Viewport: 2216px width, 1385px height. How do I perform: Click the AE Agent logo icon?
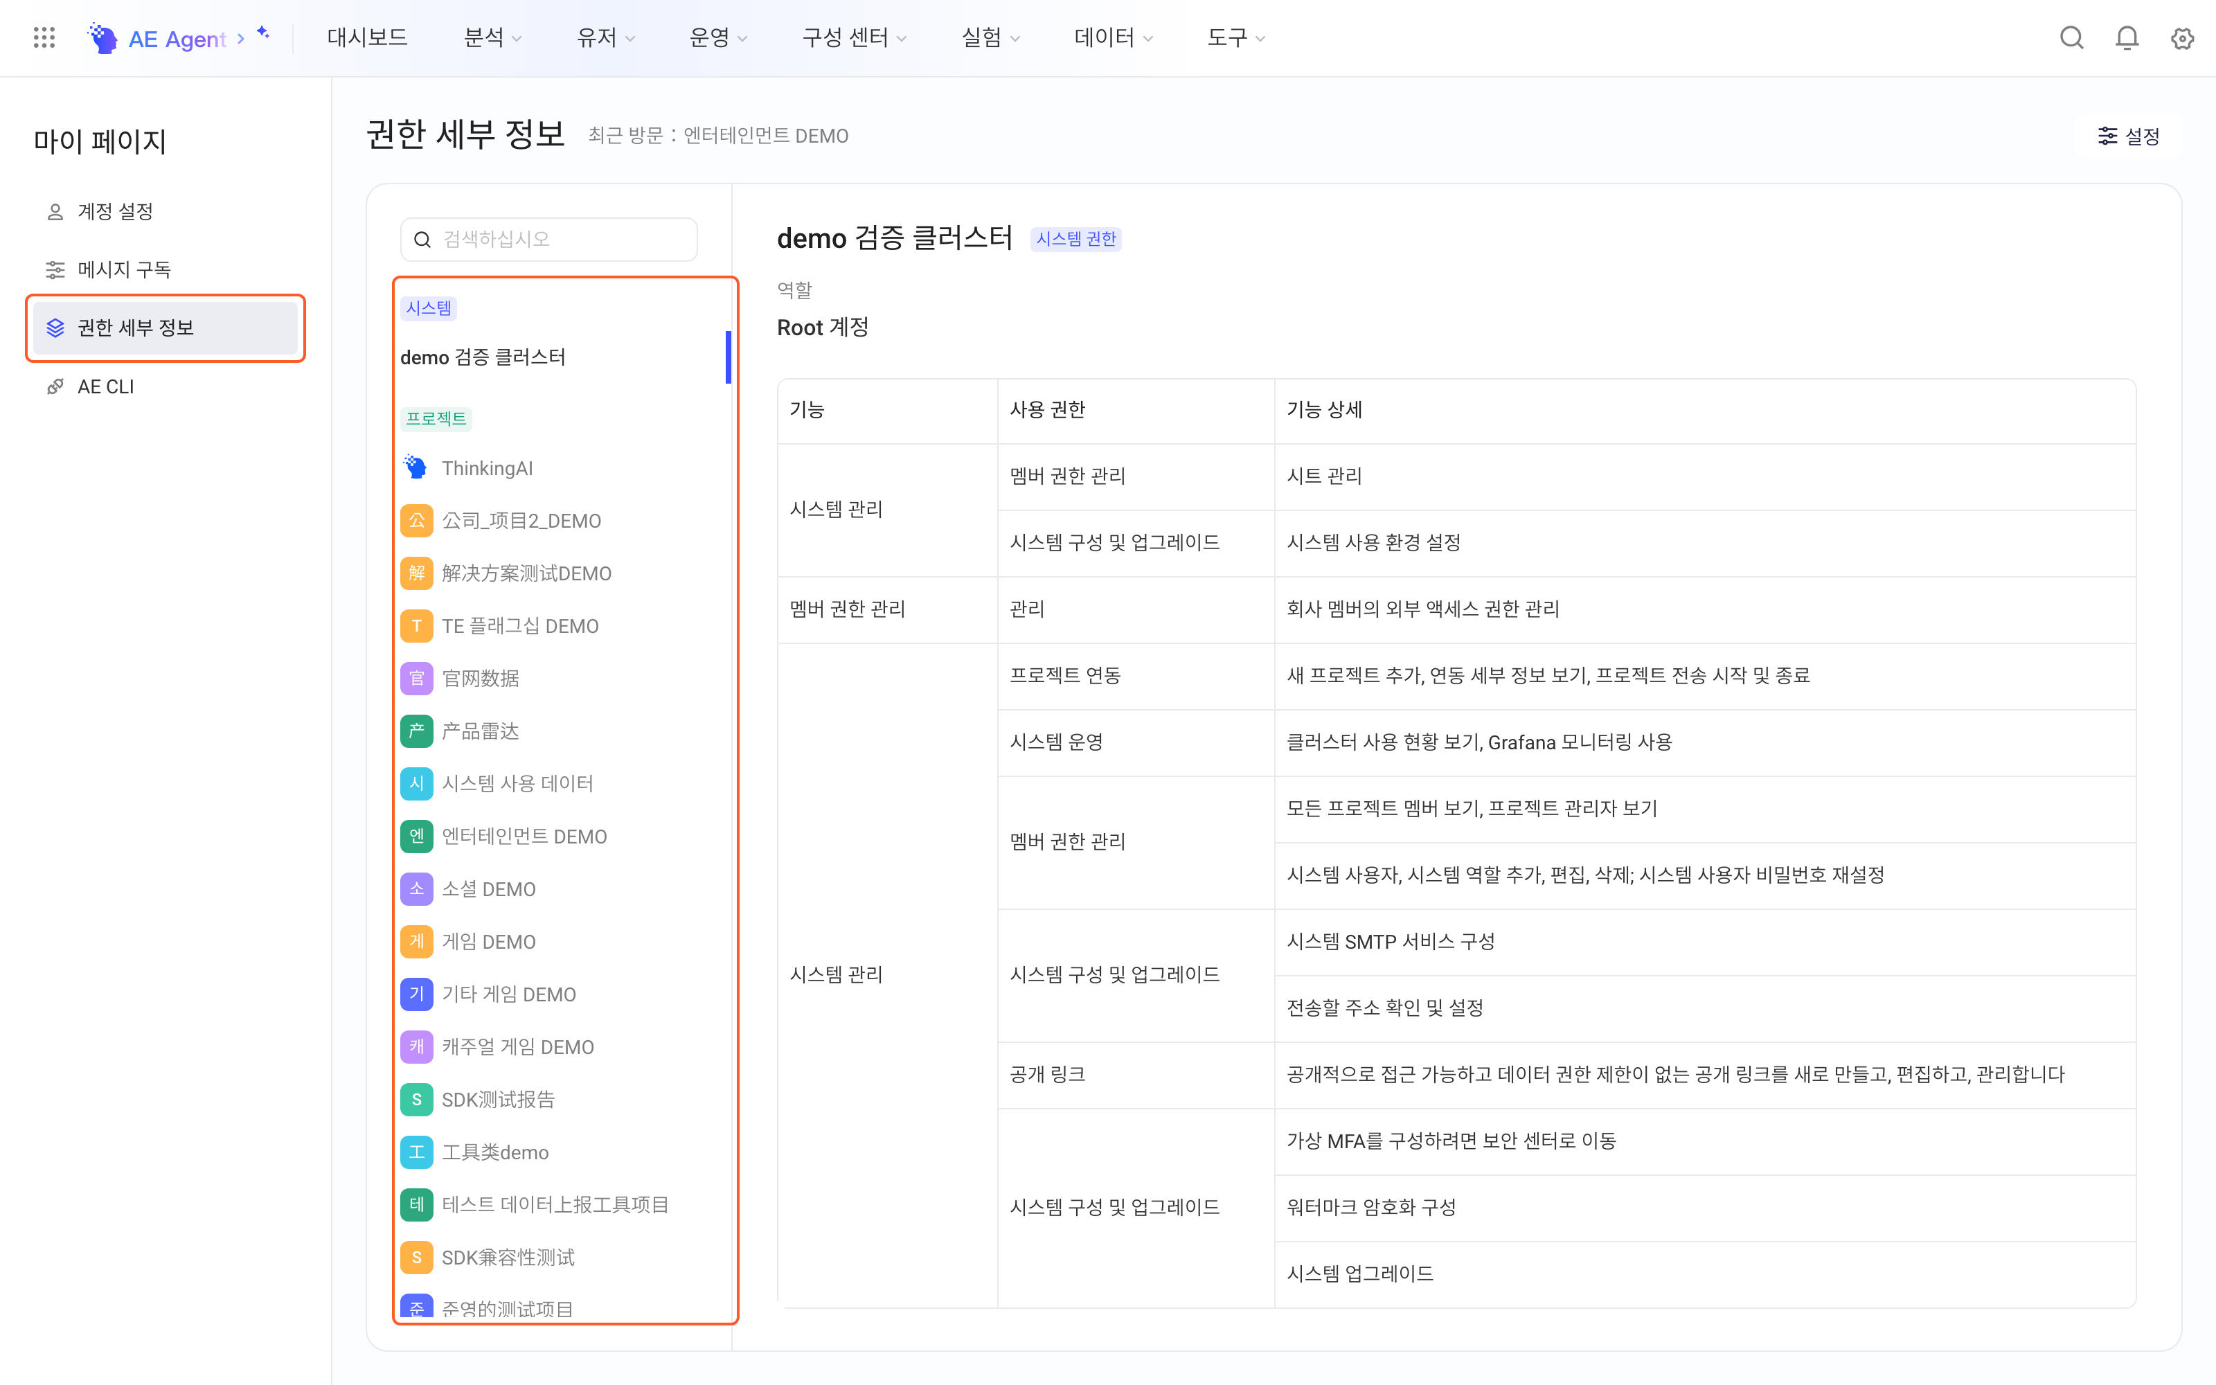click(102, 37)
